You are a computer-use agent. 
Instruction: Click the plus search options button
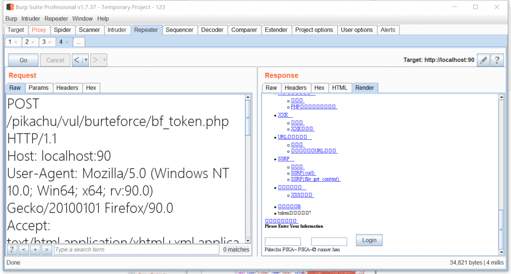click(35, 250)
